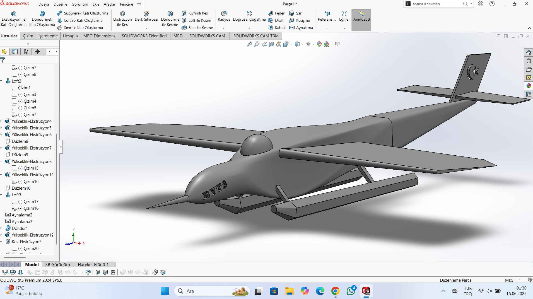Image resolution: width=533 pixels, height=299 pixels.
Task: Pin the menu bar with pushpin icon
Action: coord(139,4)
